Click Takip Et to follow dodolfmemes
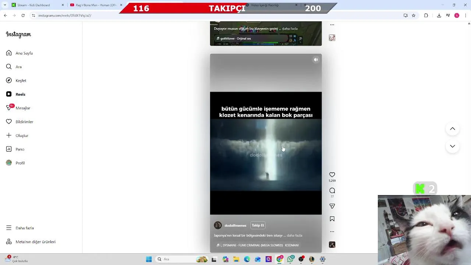The image size is (471, 265). point(258,225)
